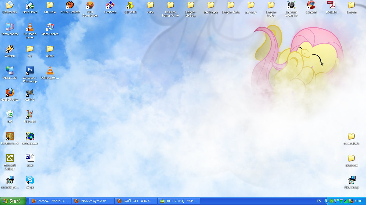Switch to [483-259-364] Message taskbar window
Screen dimensions: 366x205
(x=179, y=201)
